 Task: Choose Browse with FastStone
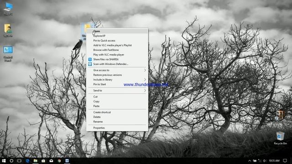117,50
